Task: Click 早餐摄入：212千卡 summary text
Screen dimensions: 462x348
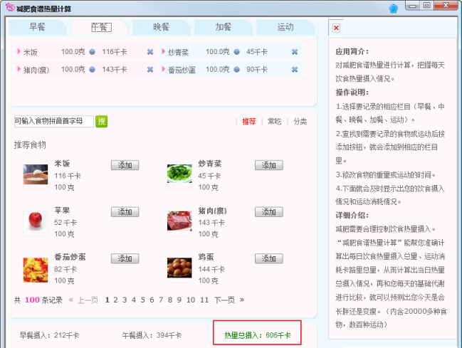Action: click(49, 335)
